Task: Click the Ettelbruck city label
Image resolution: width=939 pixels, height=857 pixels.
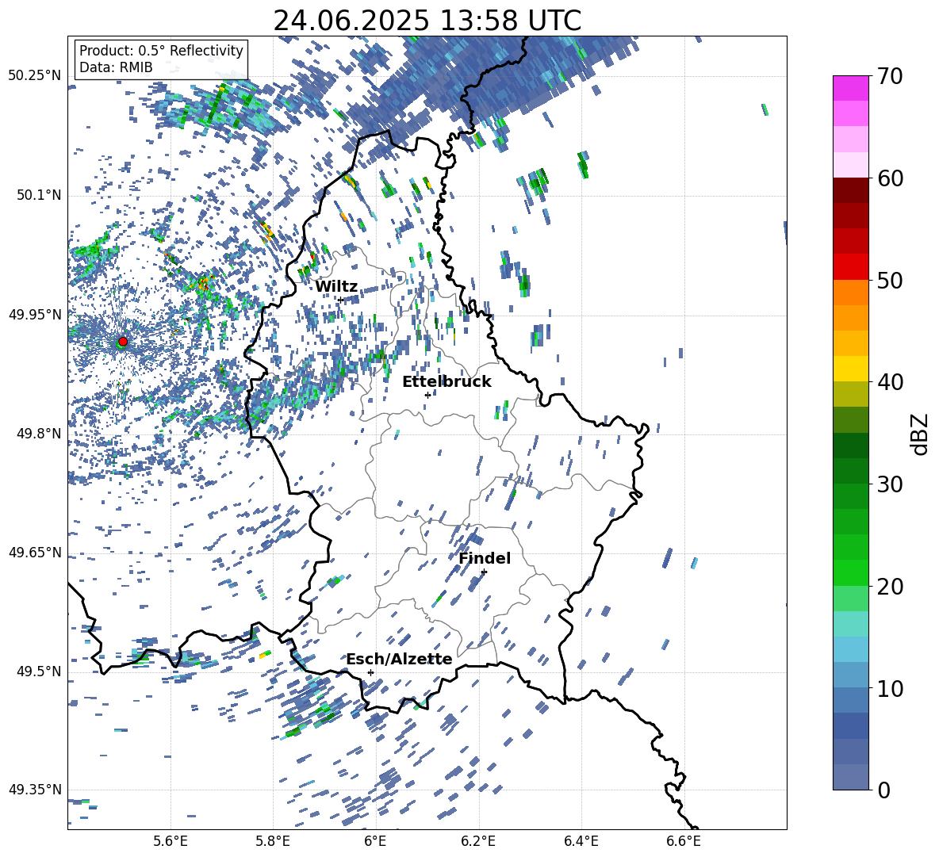Action: 447,382
